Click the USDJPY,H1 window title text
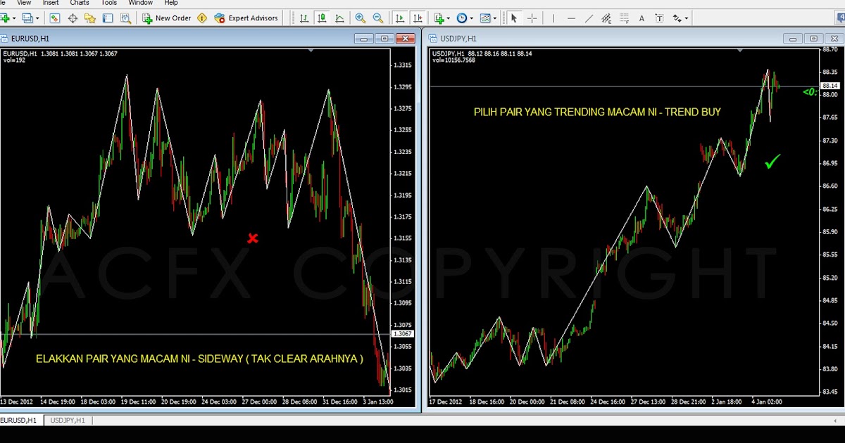 coord(458,39)
